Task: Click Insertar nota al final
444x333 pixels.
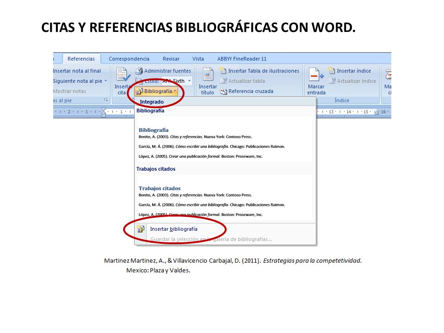Action: 77,71
